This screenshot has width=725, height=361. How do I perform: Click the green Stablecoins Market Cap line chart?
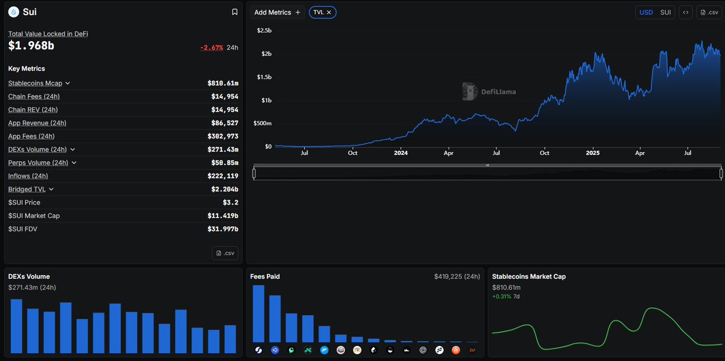click(x=606, y=329)
